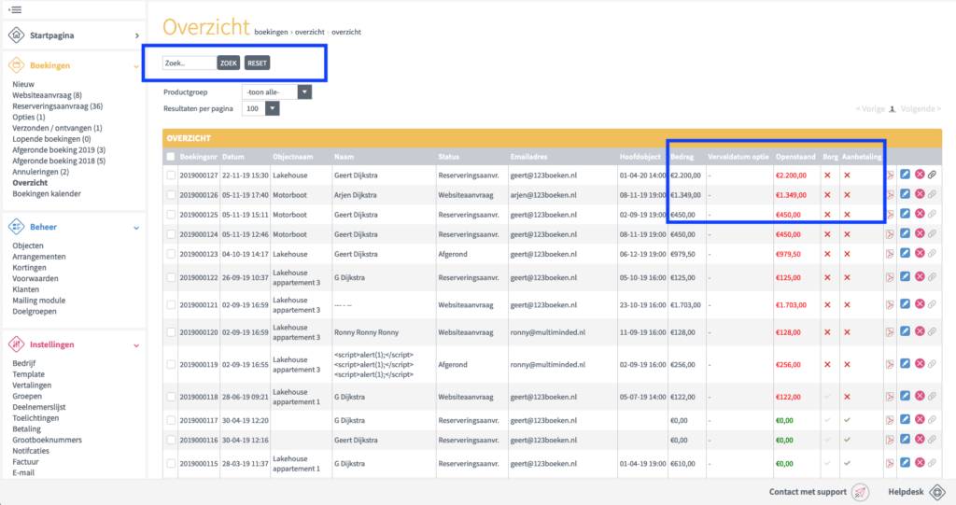956x505 pixels.
Task: Open Reserveringsaanvraag (36) in the sidebar
Action: (x=57, y=106)
